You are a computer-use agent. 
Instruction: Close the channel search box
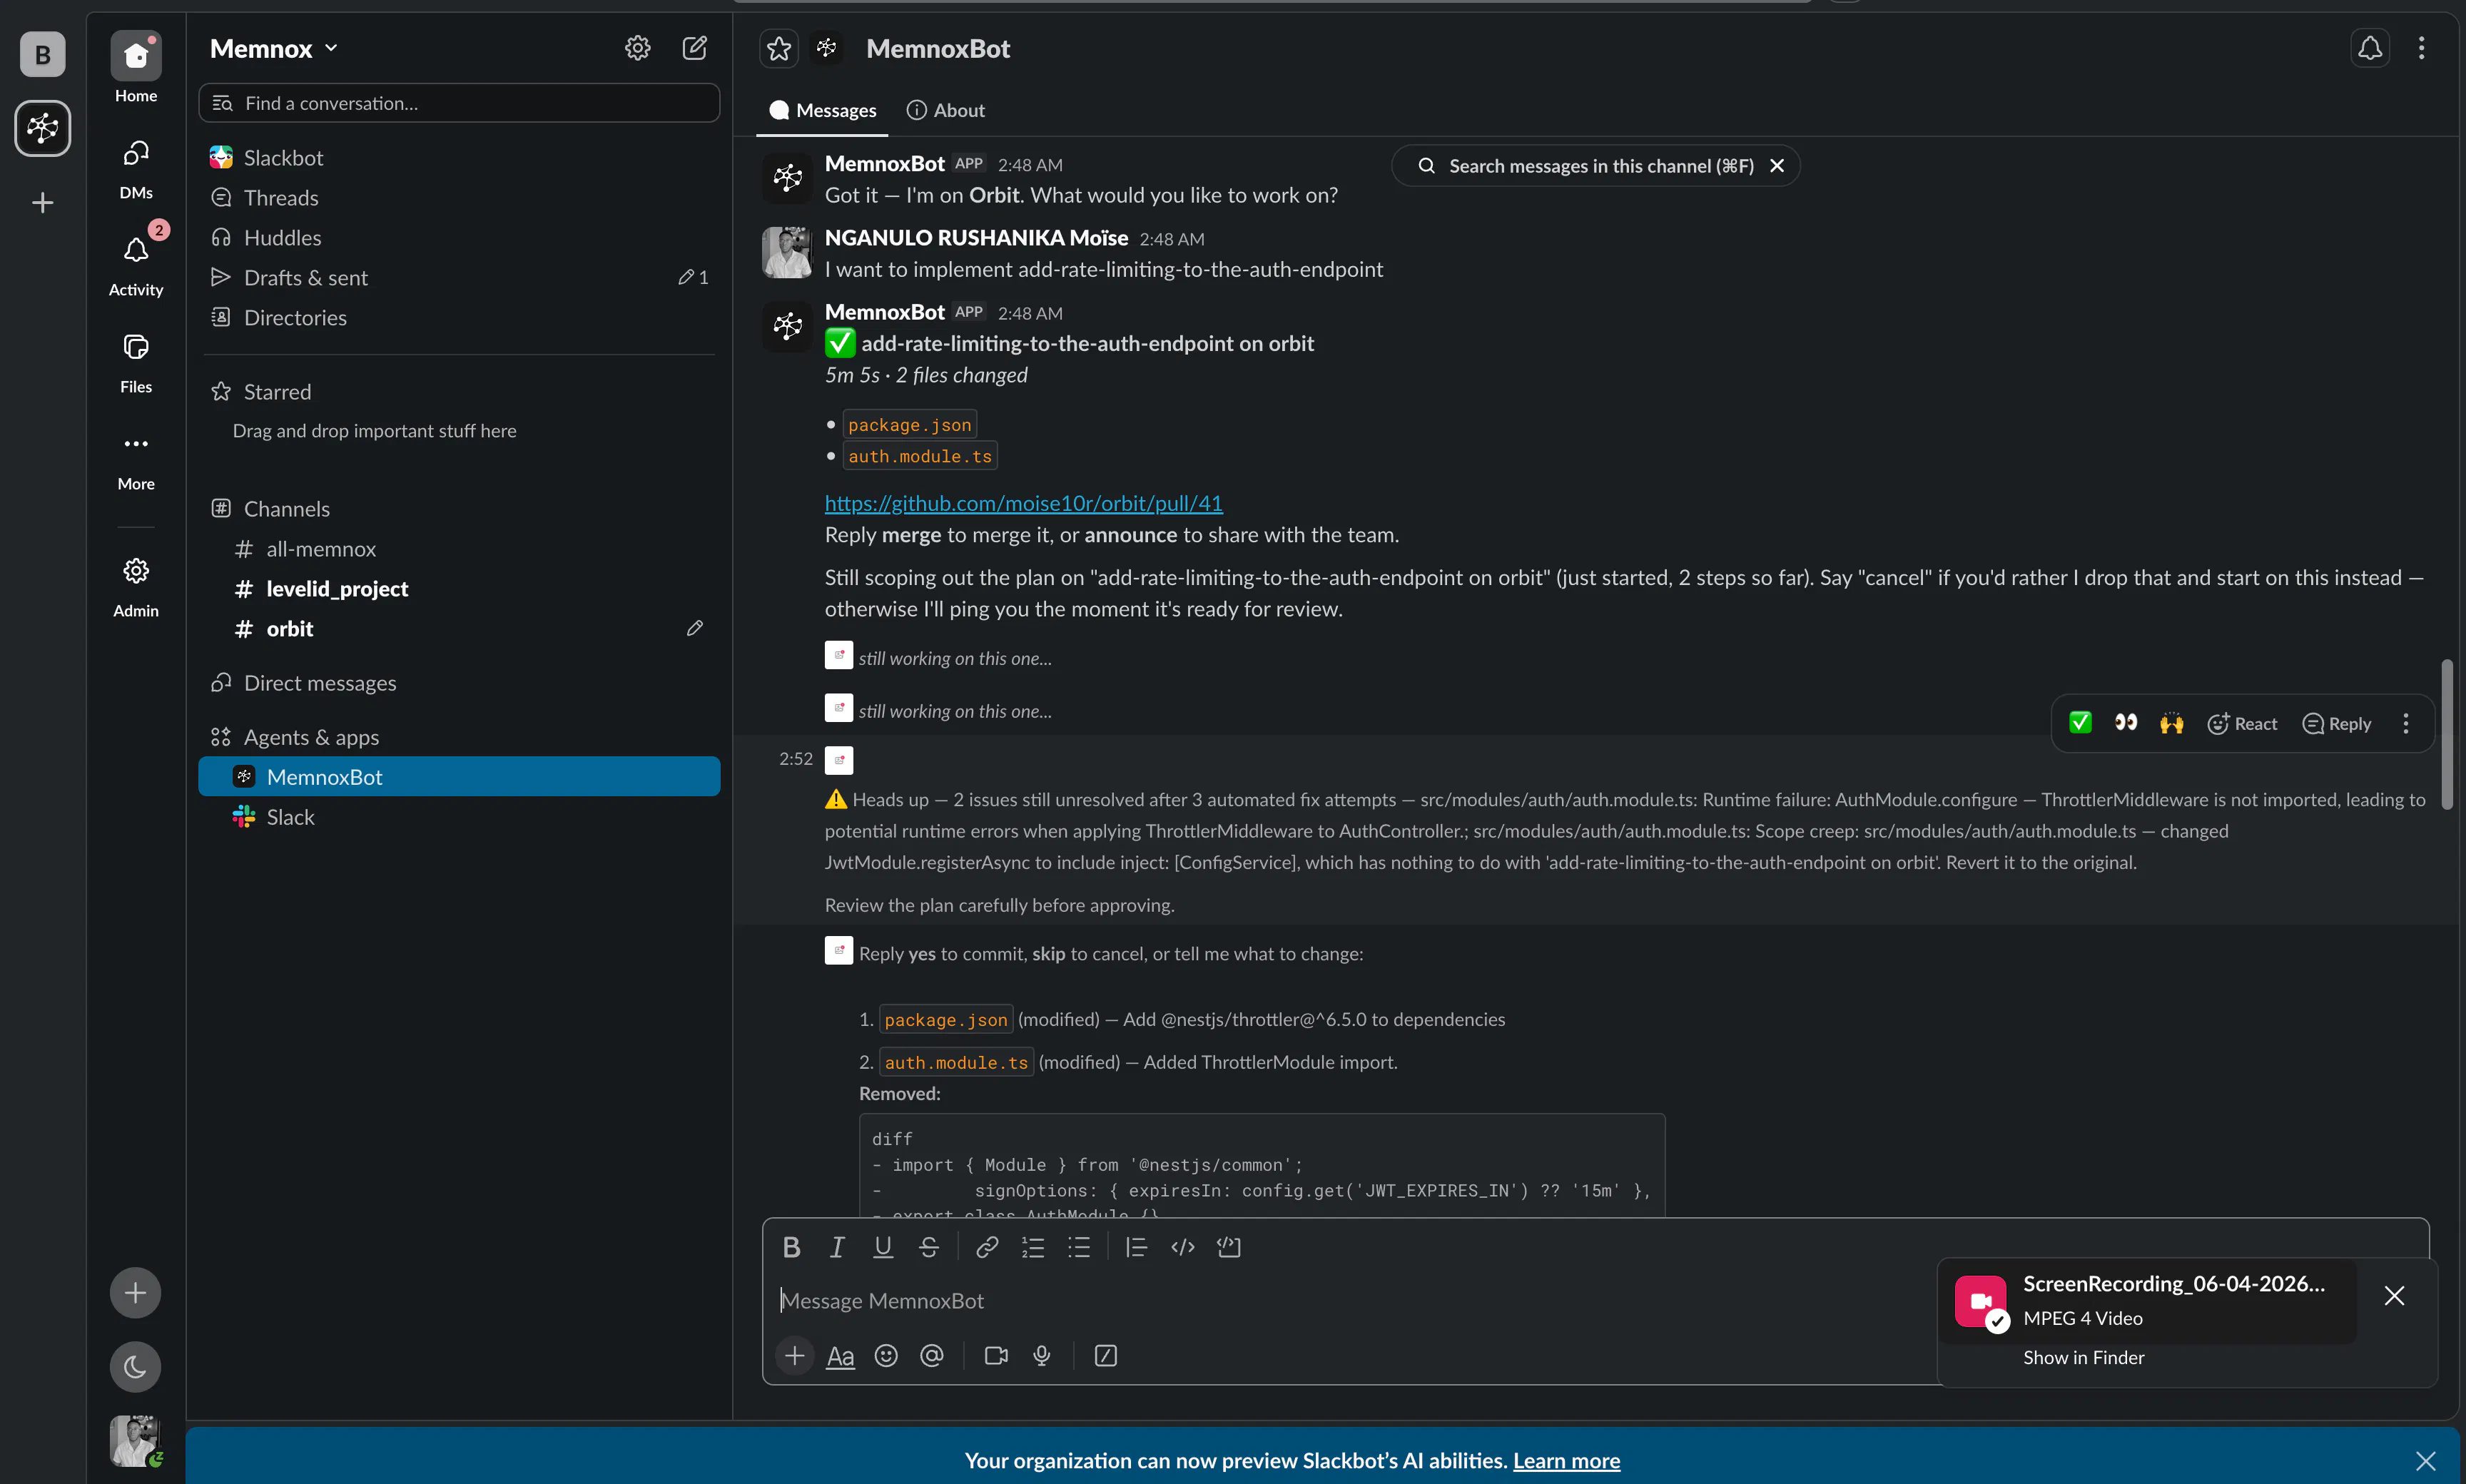coord(1777,166)
